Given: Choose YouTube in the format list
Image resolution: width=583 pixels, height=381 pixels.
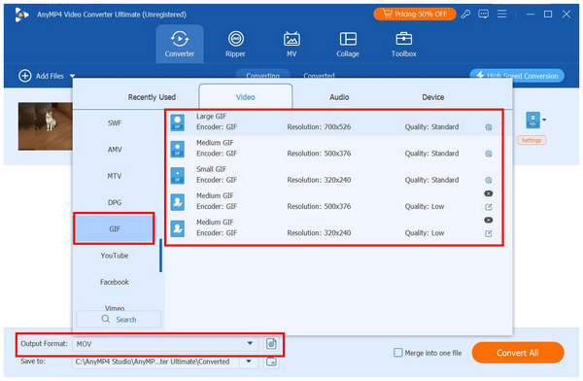Looking at the screenshot, I should point(115,256).
